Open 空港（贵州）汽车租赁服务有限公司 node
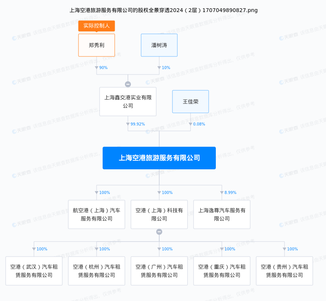 (x=284, y=271)
